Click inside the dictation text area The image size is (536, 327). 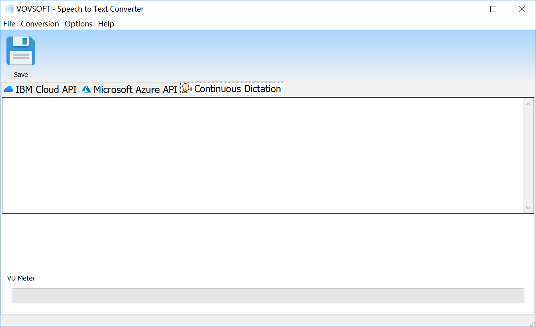[x=263, y=155]
